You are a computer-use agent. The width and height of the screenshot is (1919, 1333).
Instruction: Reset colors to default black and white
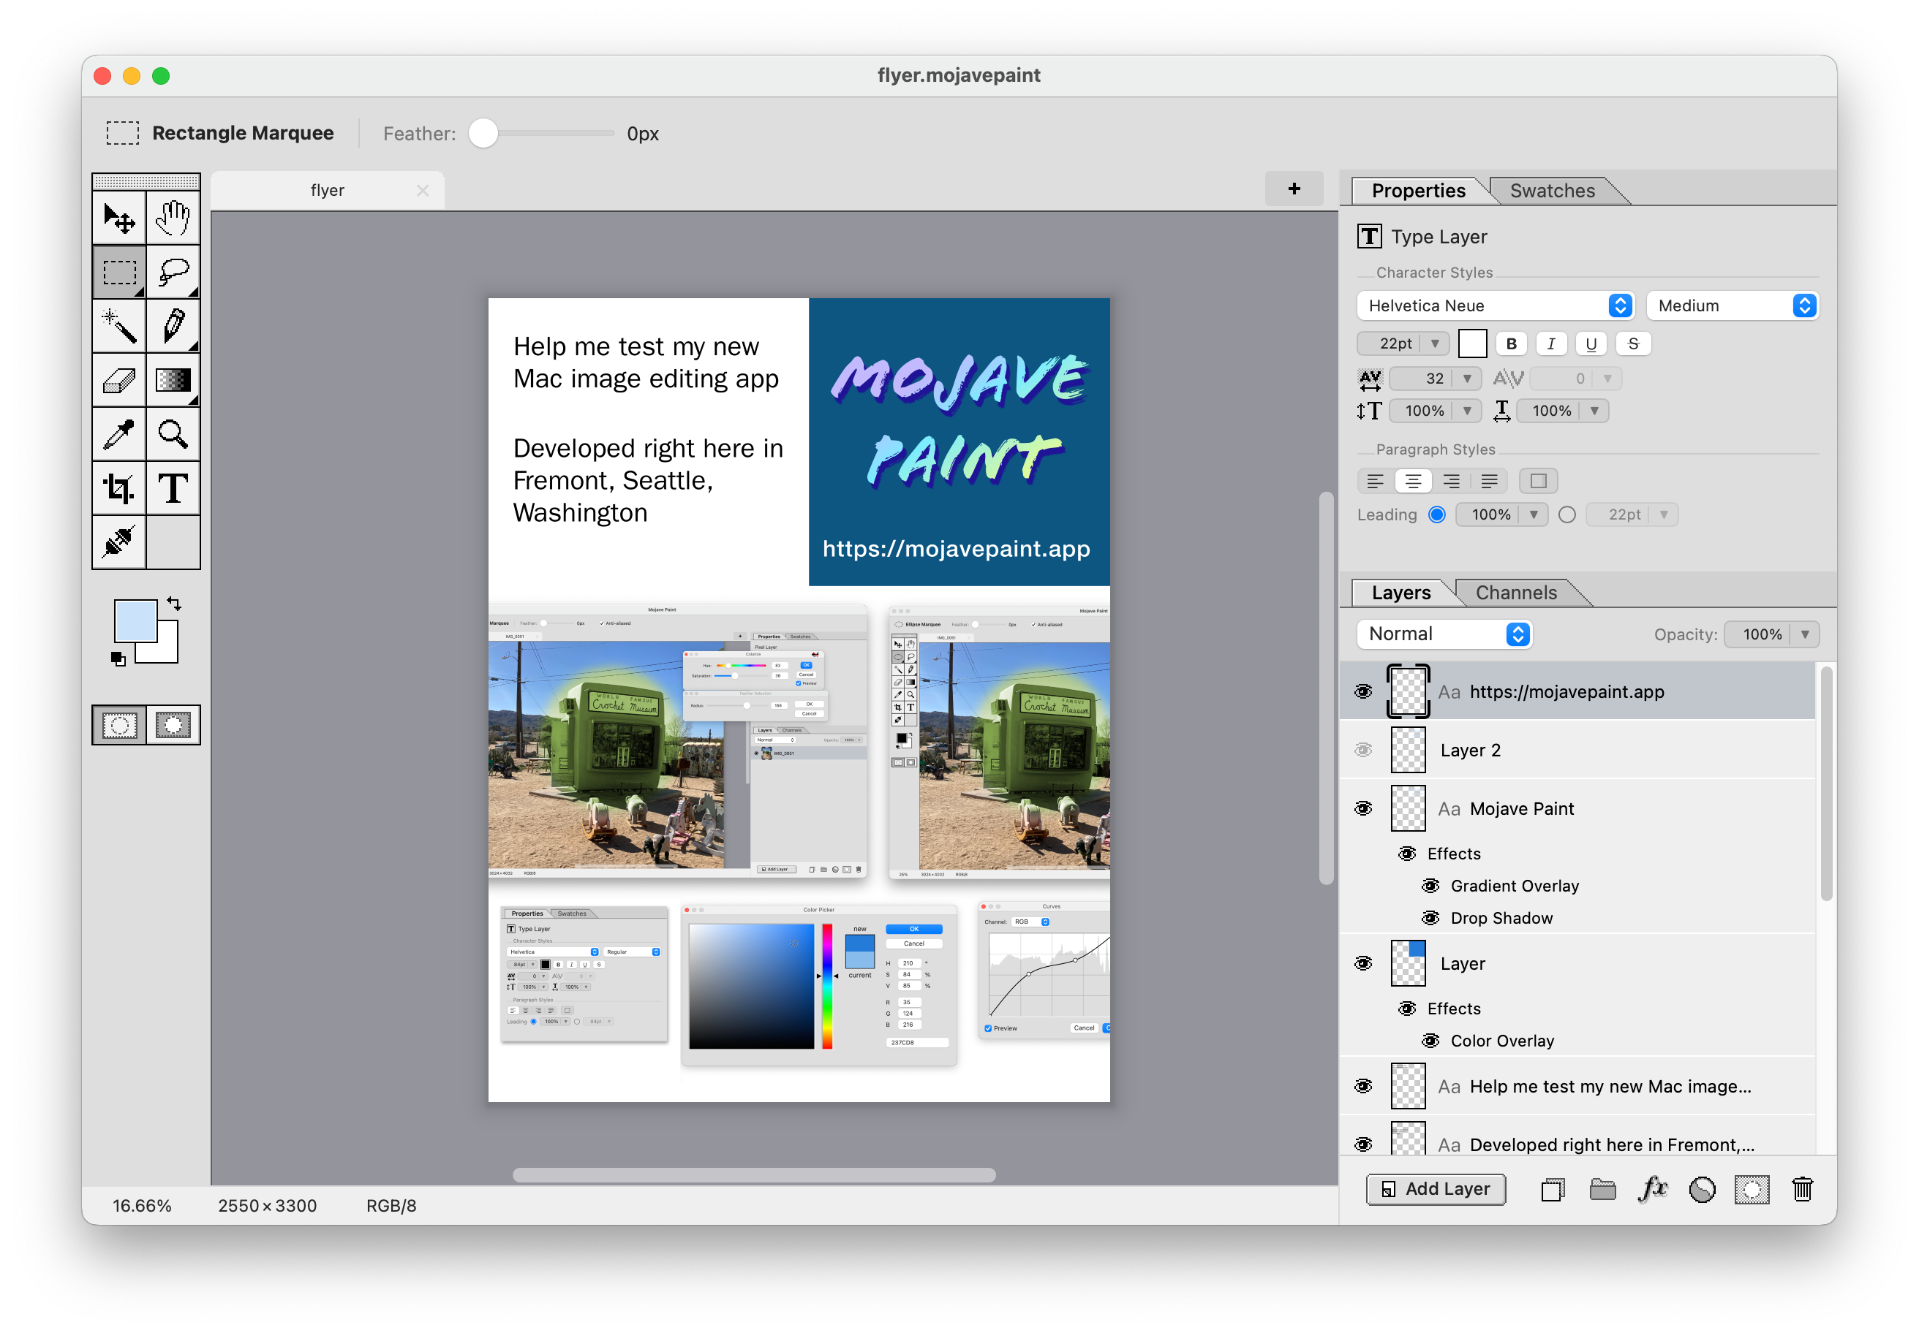(118, 660)
